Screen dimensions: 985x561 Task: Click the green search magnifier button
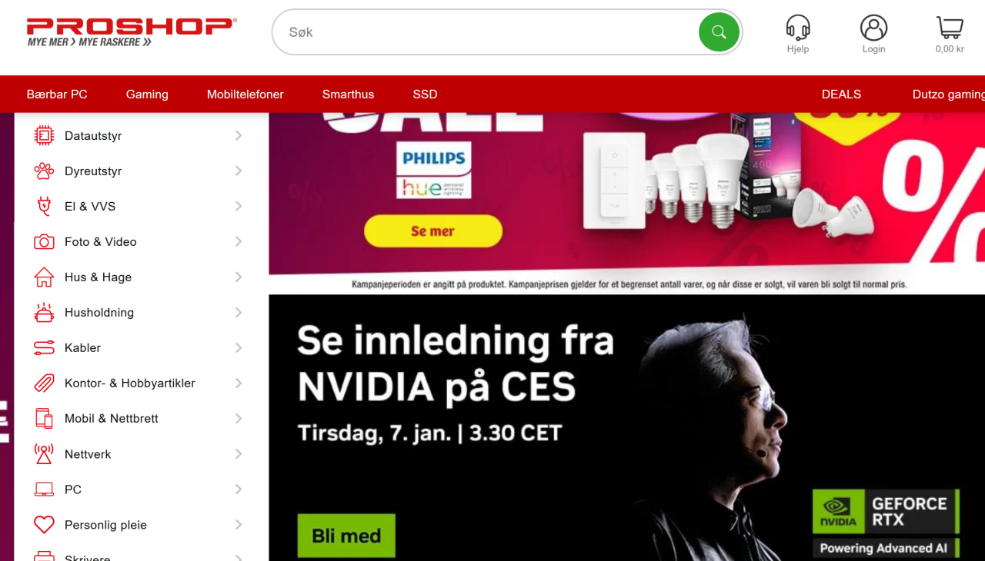tap(719, 32)
